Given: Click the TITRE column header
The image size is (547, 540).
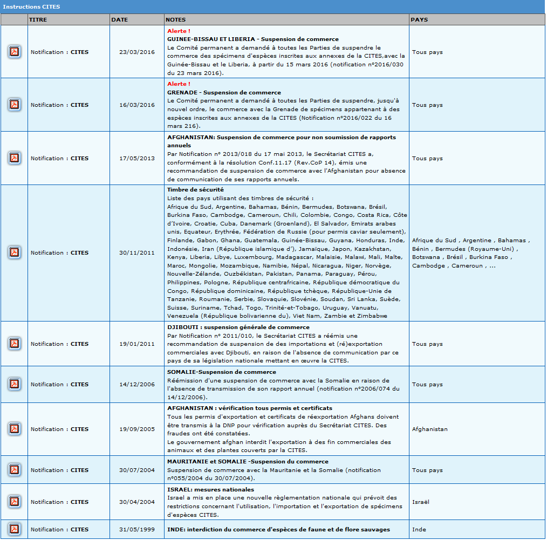Looking at the screenshot, I should [x=69, y=19].
